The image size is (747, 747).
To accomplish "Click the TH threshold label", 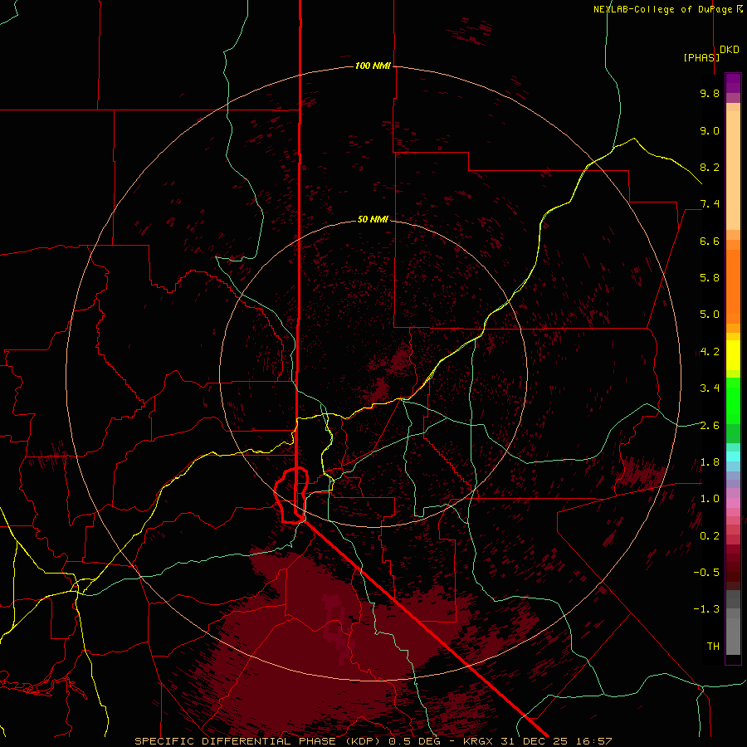I will [x=713, y=646].
